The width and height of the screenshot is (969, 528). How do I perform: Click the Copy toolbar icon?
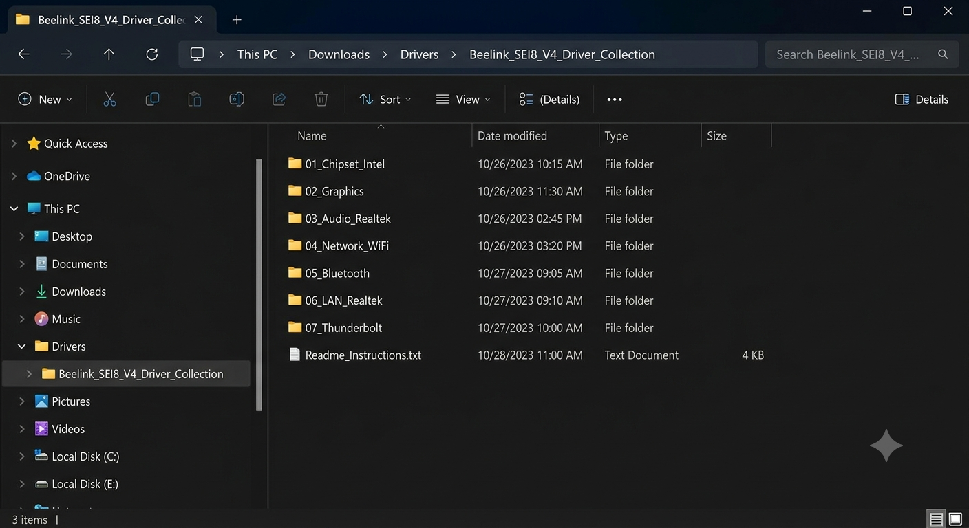point(152,100)
